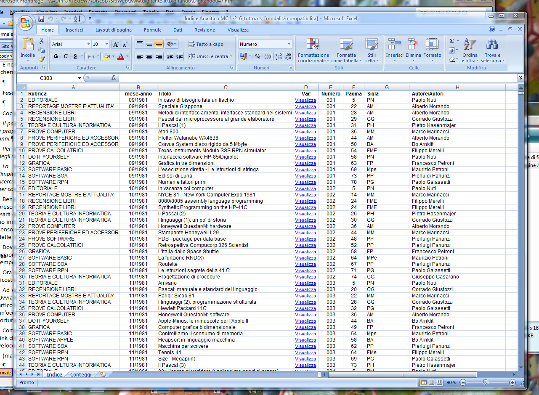
Task: Open the Layout di pagina tab
Action: [114, 30]
